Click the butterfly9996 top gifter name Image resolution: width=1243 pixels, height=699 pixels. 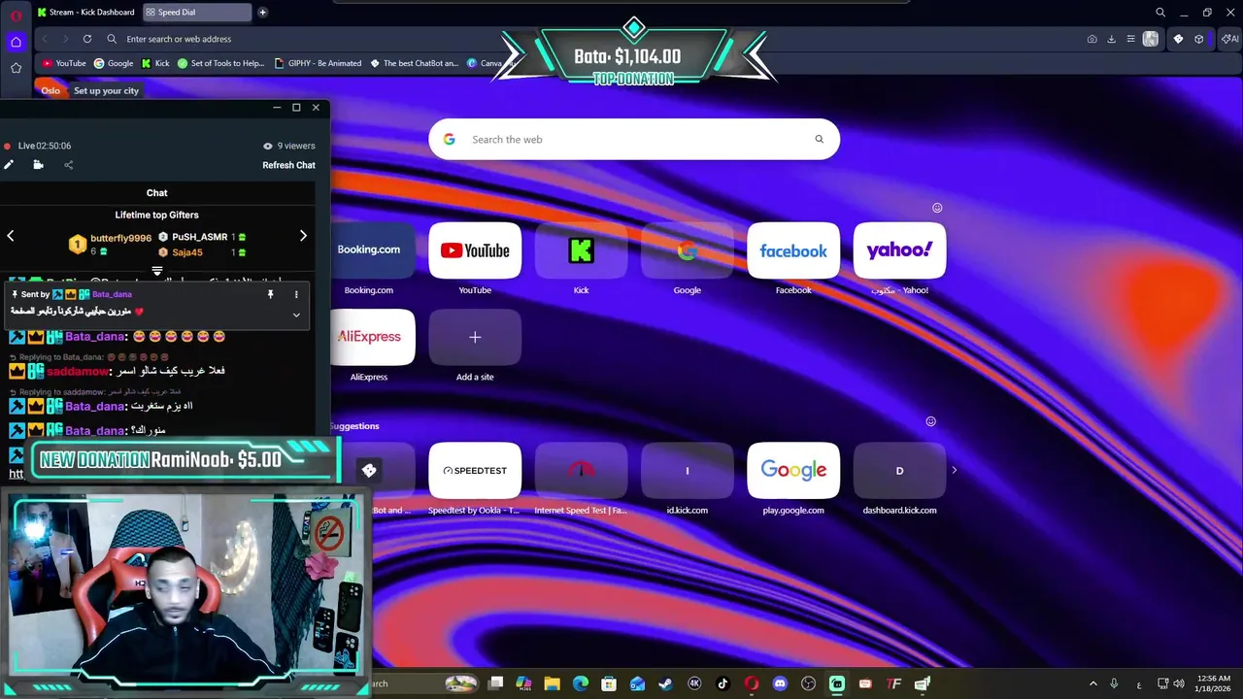(x=120, y=238)
